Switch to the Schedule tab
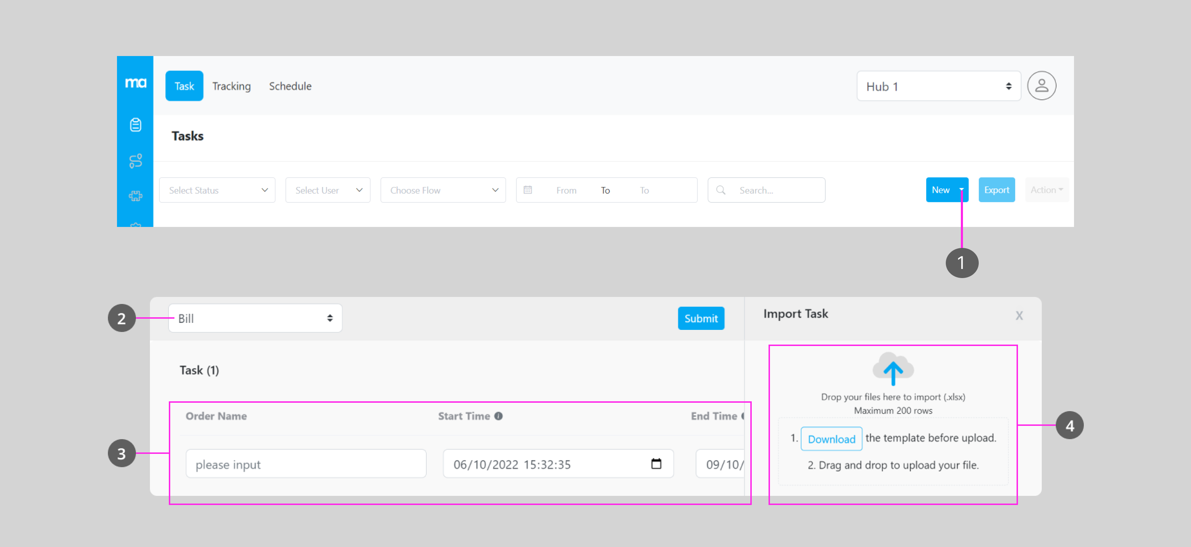The height and width of the screenshot is (547, 1191). [x=290, y=86]
